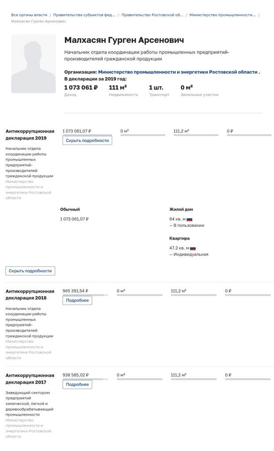Click the 2018 income bar under 965 391,54 ₽
The height and width of the screenshot is (451, 274).
[x=85, y=295]
